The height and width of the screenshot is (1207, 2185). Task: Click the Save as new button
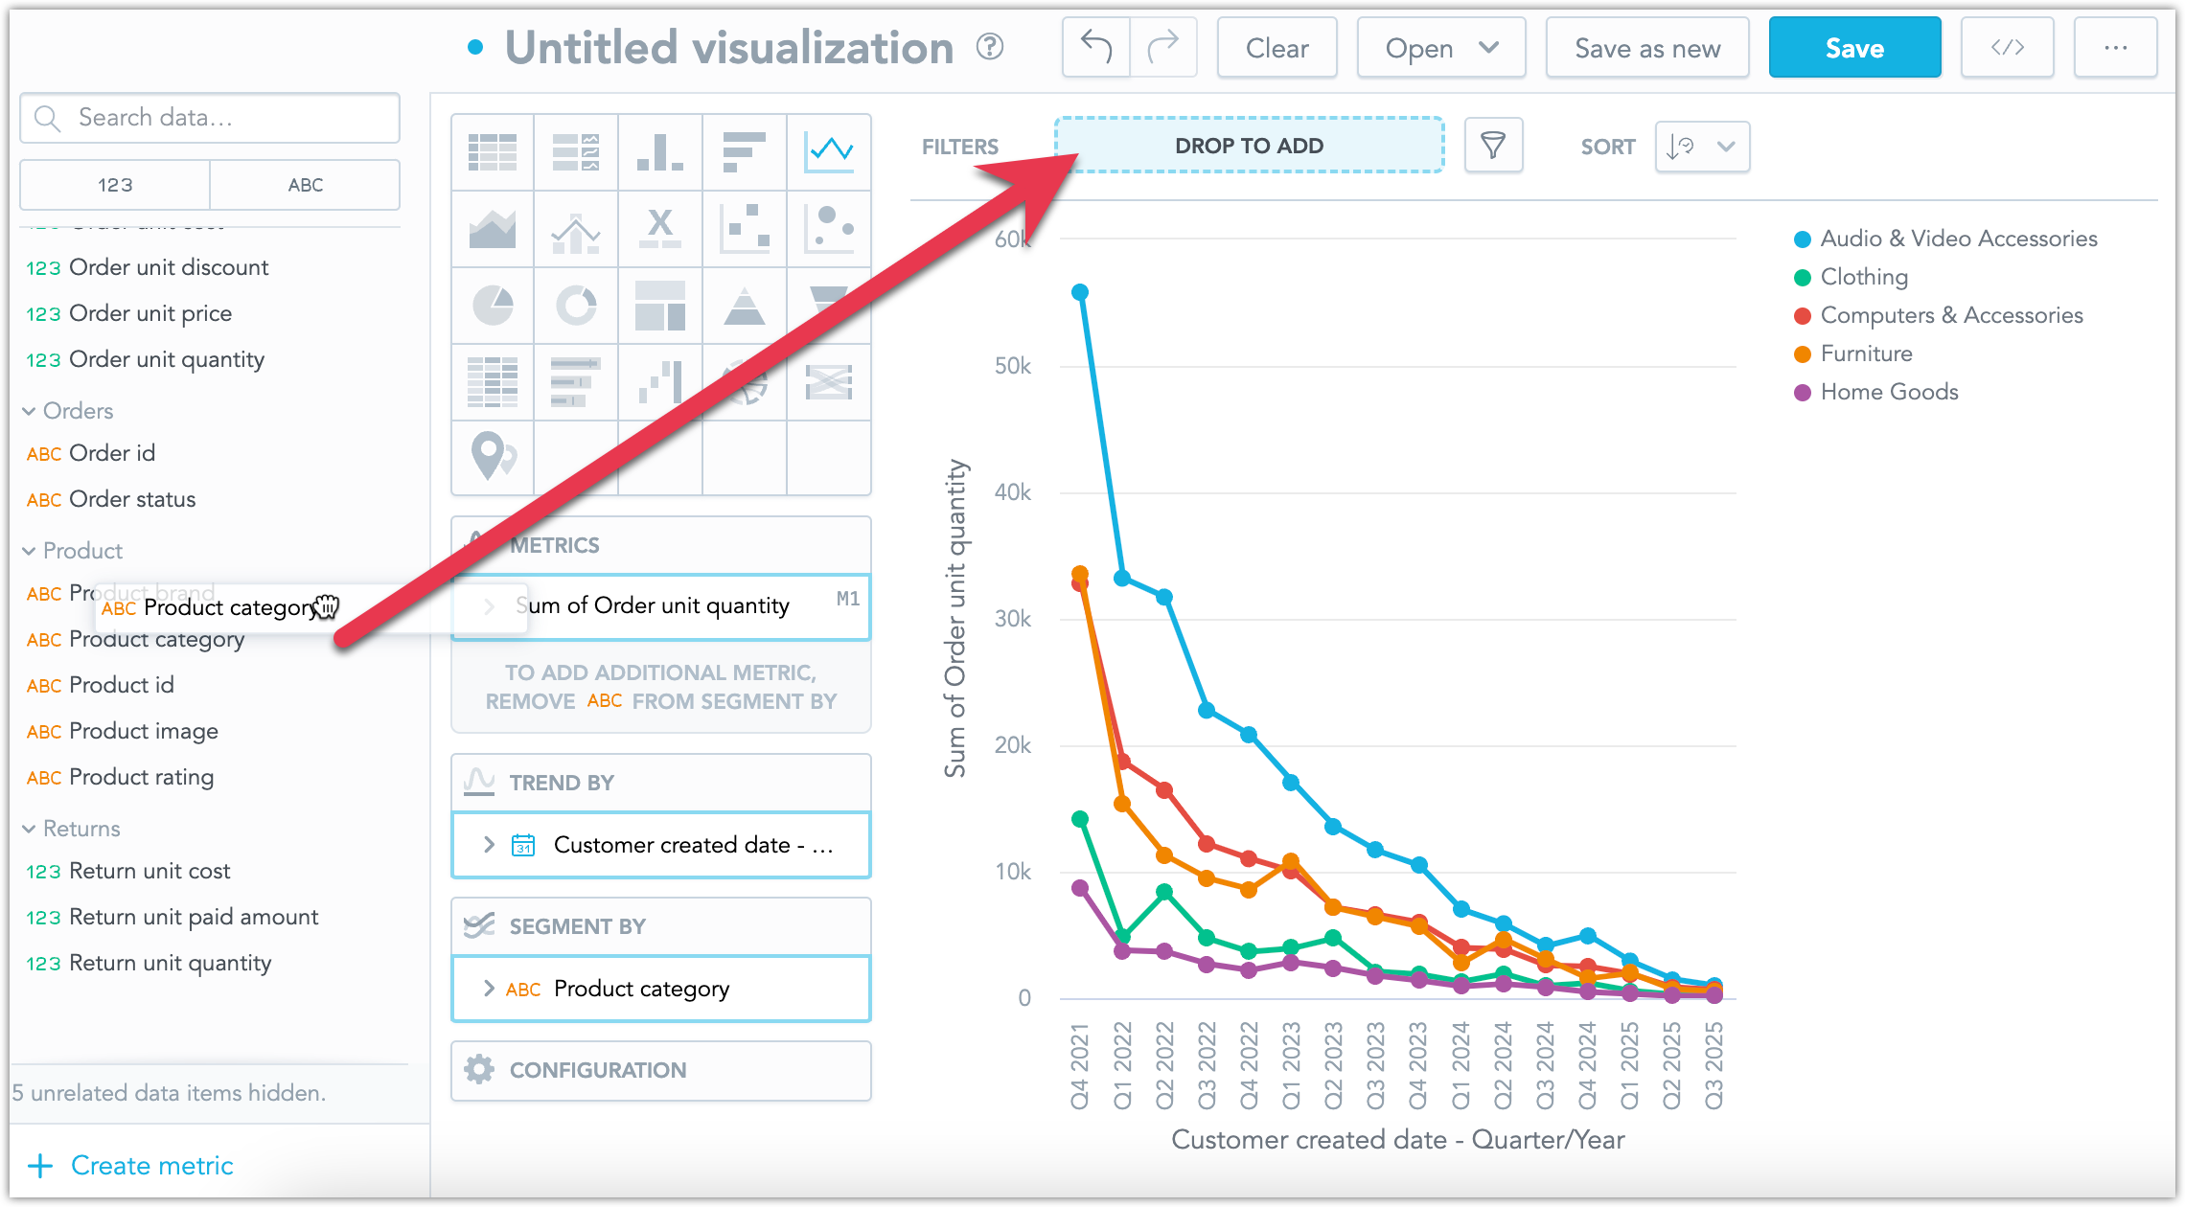pos(1646,47)
